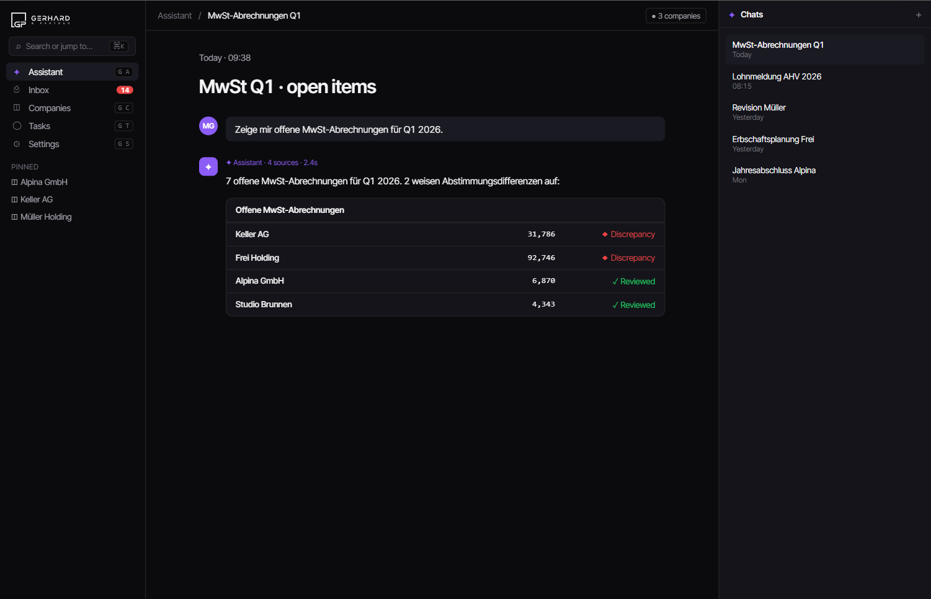Click the MwSt-Abrechnungen Q1 breadcrumb title
Screen dimensions: 931x599
coord(254,16)
